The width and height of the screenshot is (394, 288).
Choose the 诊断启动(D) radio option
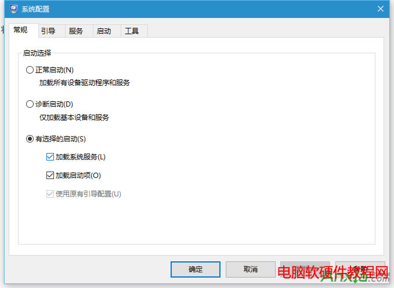(30, 104)
